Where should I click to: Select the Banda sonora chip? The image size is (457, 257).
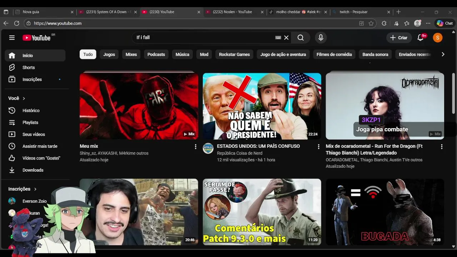click(375, 54)
